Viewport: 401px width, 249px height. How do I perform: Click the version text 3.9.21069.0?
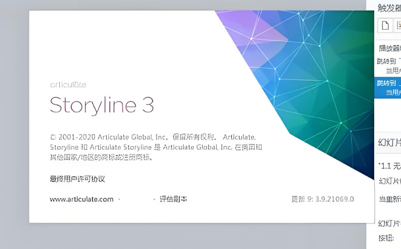click(x=335, y=199)
